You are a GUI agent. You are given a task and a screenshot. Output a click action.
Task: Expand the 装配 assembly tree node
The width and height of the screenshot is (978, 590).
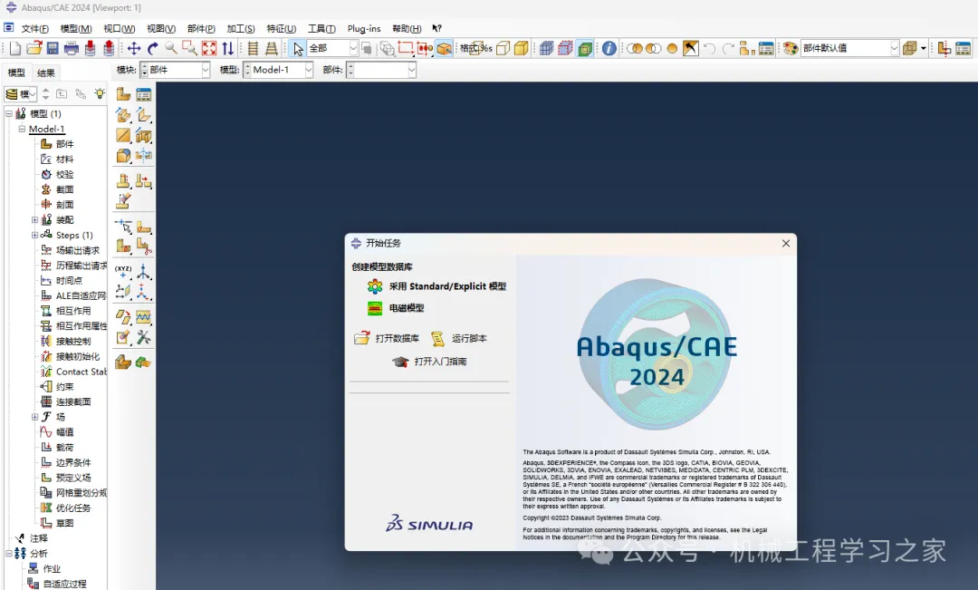tap(35, 219)
